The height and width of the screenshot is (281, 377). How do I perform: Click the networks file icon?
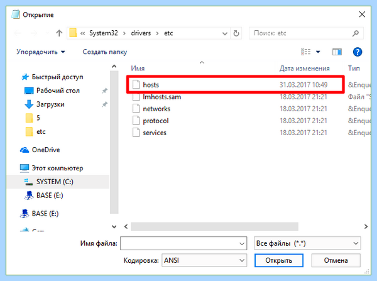(136, 109)
